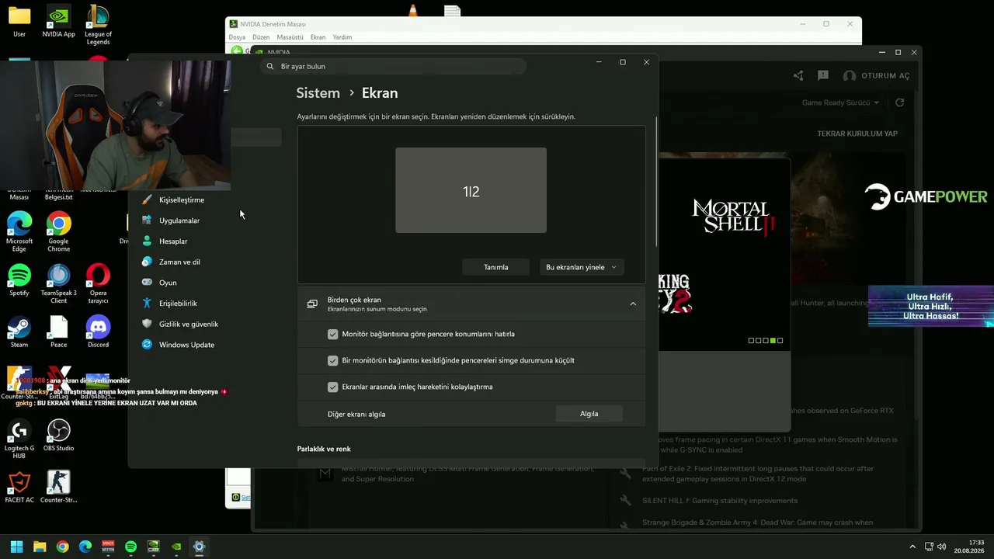The height and width of the screenshot is (559, 994).
Task: Open Düzen menu in NVIDIA Denetim Masası
Action: click(x=261, y=37)
